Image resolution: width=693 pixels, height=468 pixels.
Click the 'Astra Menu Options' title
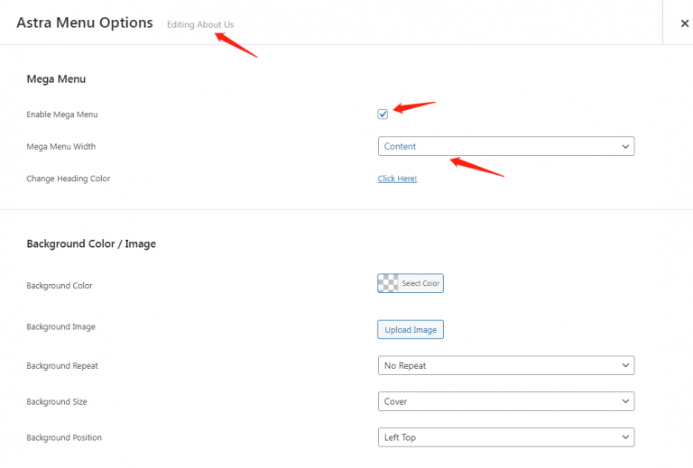click(85, 23)
